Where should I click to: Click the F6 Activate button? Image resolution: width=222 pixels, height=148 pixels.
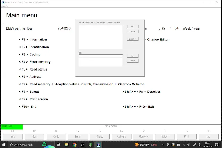tap(122, 137)
